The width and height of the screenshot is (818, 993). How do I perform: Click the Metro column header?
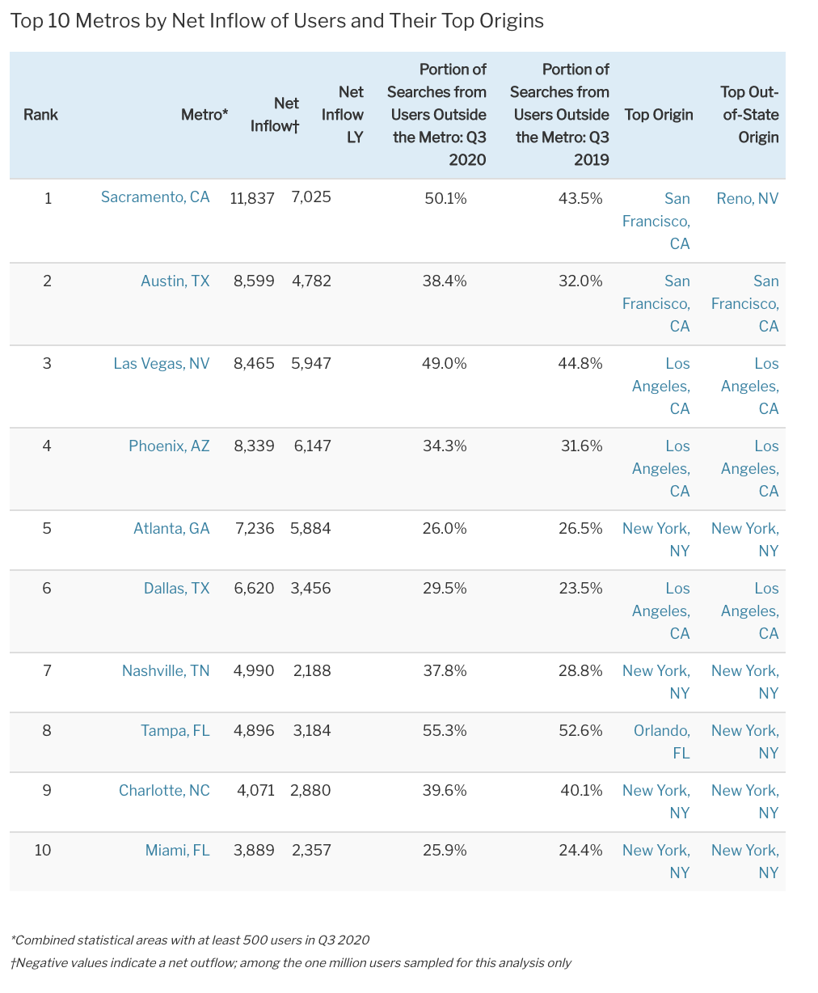(204, 115)
